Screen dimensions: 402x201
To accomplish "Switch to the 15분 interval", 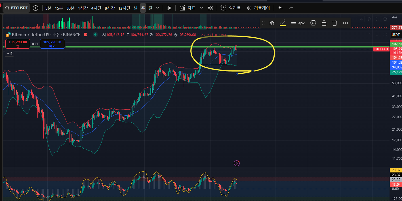I will point(59,8).
